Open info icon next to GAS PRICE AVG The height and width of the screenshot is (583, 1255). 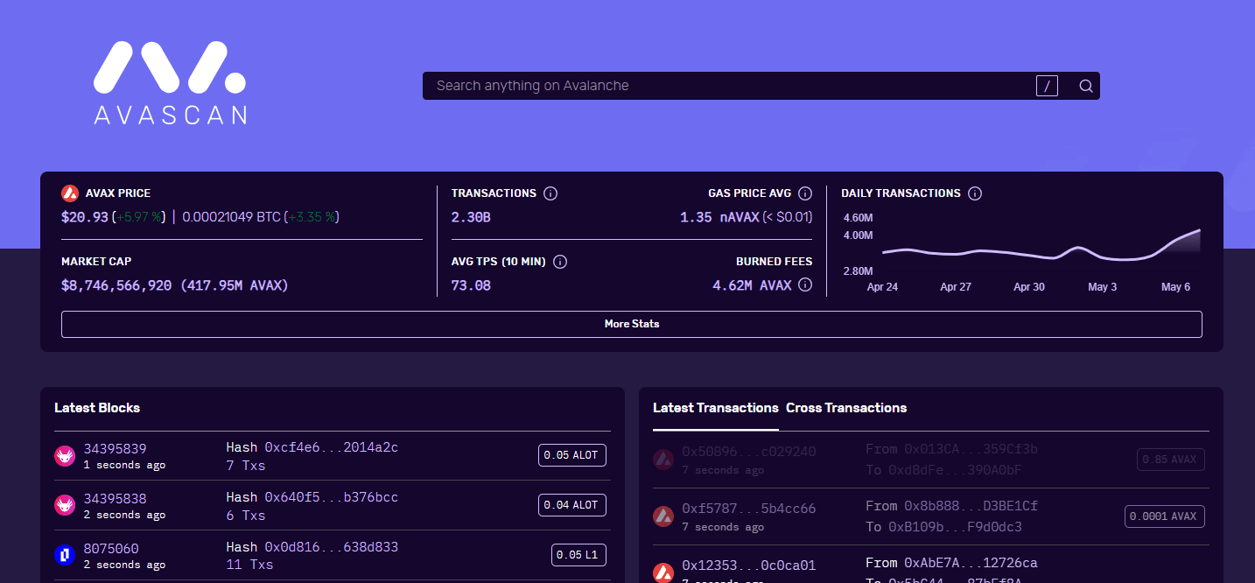[x=805, y=193]
